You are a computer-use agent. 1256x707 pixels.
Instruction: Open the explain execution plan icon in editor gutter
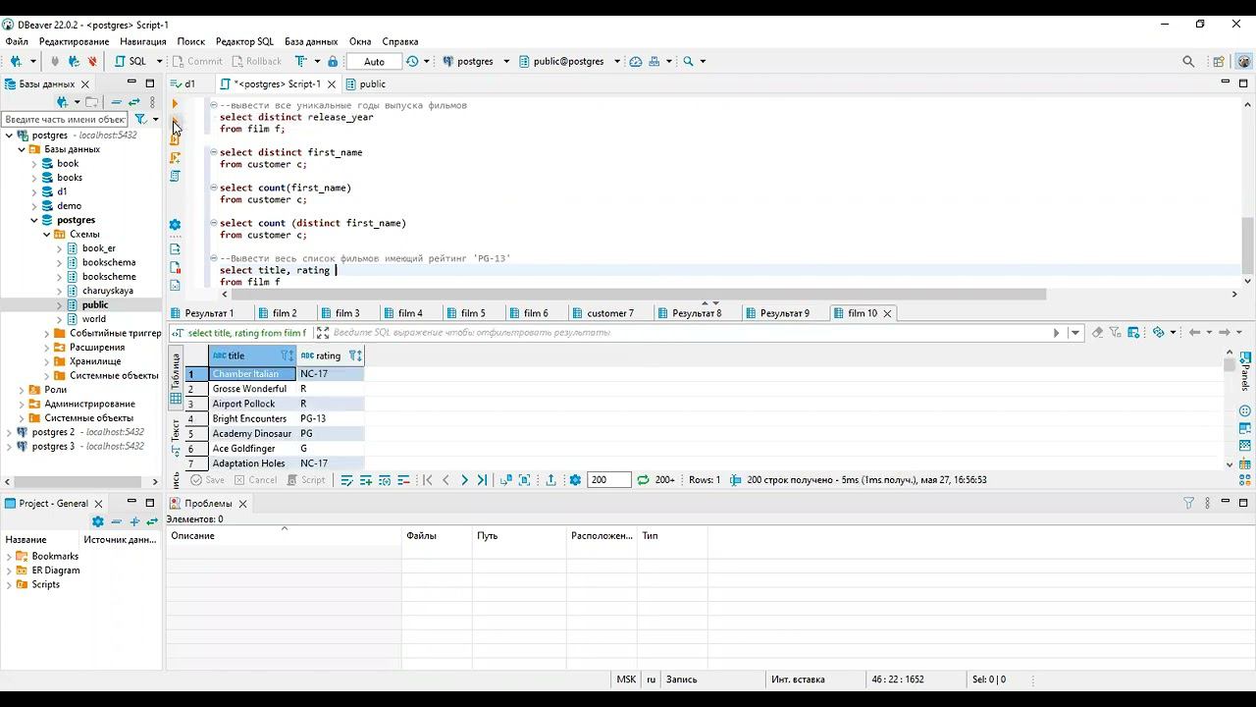pos(175,176)
